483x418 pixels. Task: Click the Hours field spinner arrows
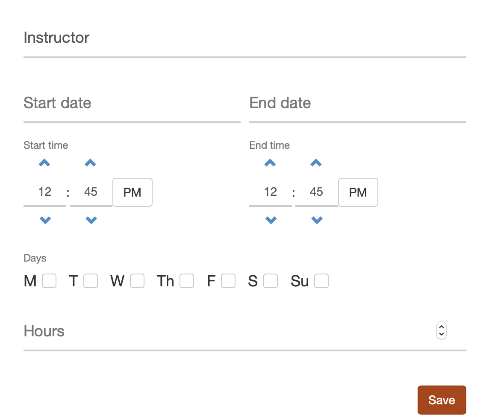coord(442,330)
